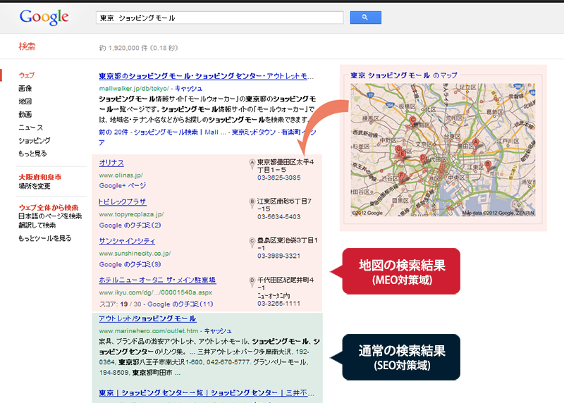
Task: Select 画像 in the sidebar
Action: [25, 88]
